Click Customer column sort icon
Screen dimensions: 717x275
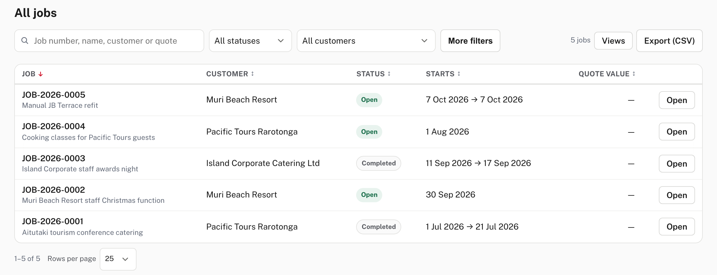click(253, 74)
